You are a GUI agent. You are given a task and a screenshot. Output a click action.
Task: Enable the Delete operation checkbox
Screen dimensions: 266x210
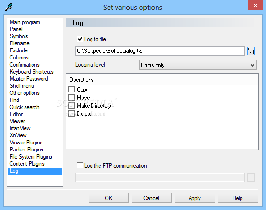point(71,113)
